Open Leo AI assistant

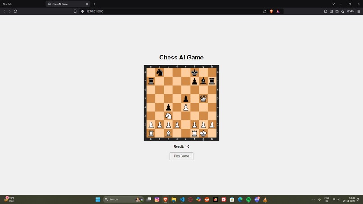pyautogui.click(x=342, y=11)
